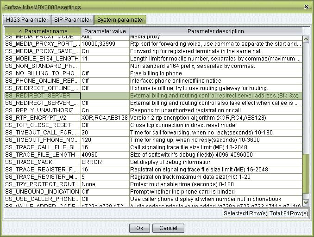Open the SIP Parameter tab
Viewport: 314px width, 237px height.
coord(72,20)
